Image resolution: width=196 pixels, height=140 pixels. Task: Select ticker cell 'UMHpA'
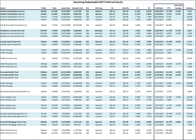coord(43,64)
